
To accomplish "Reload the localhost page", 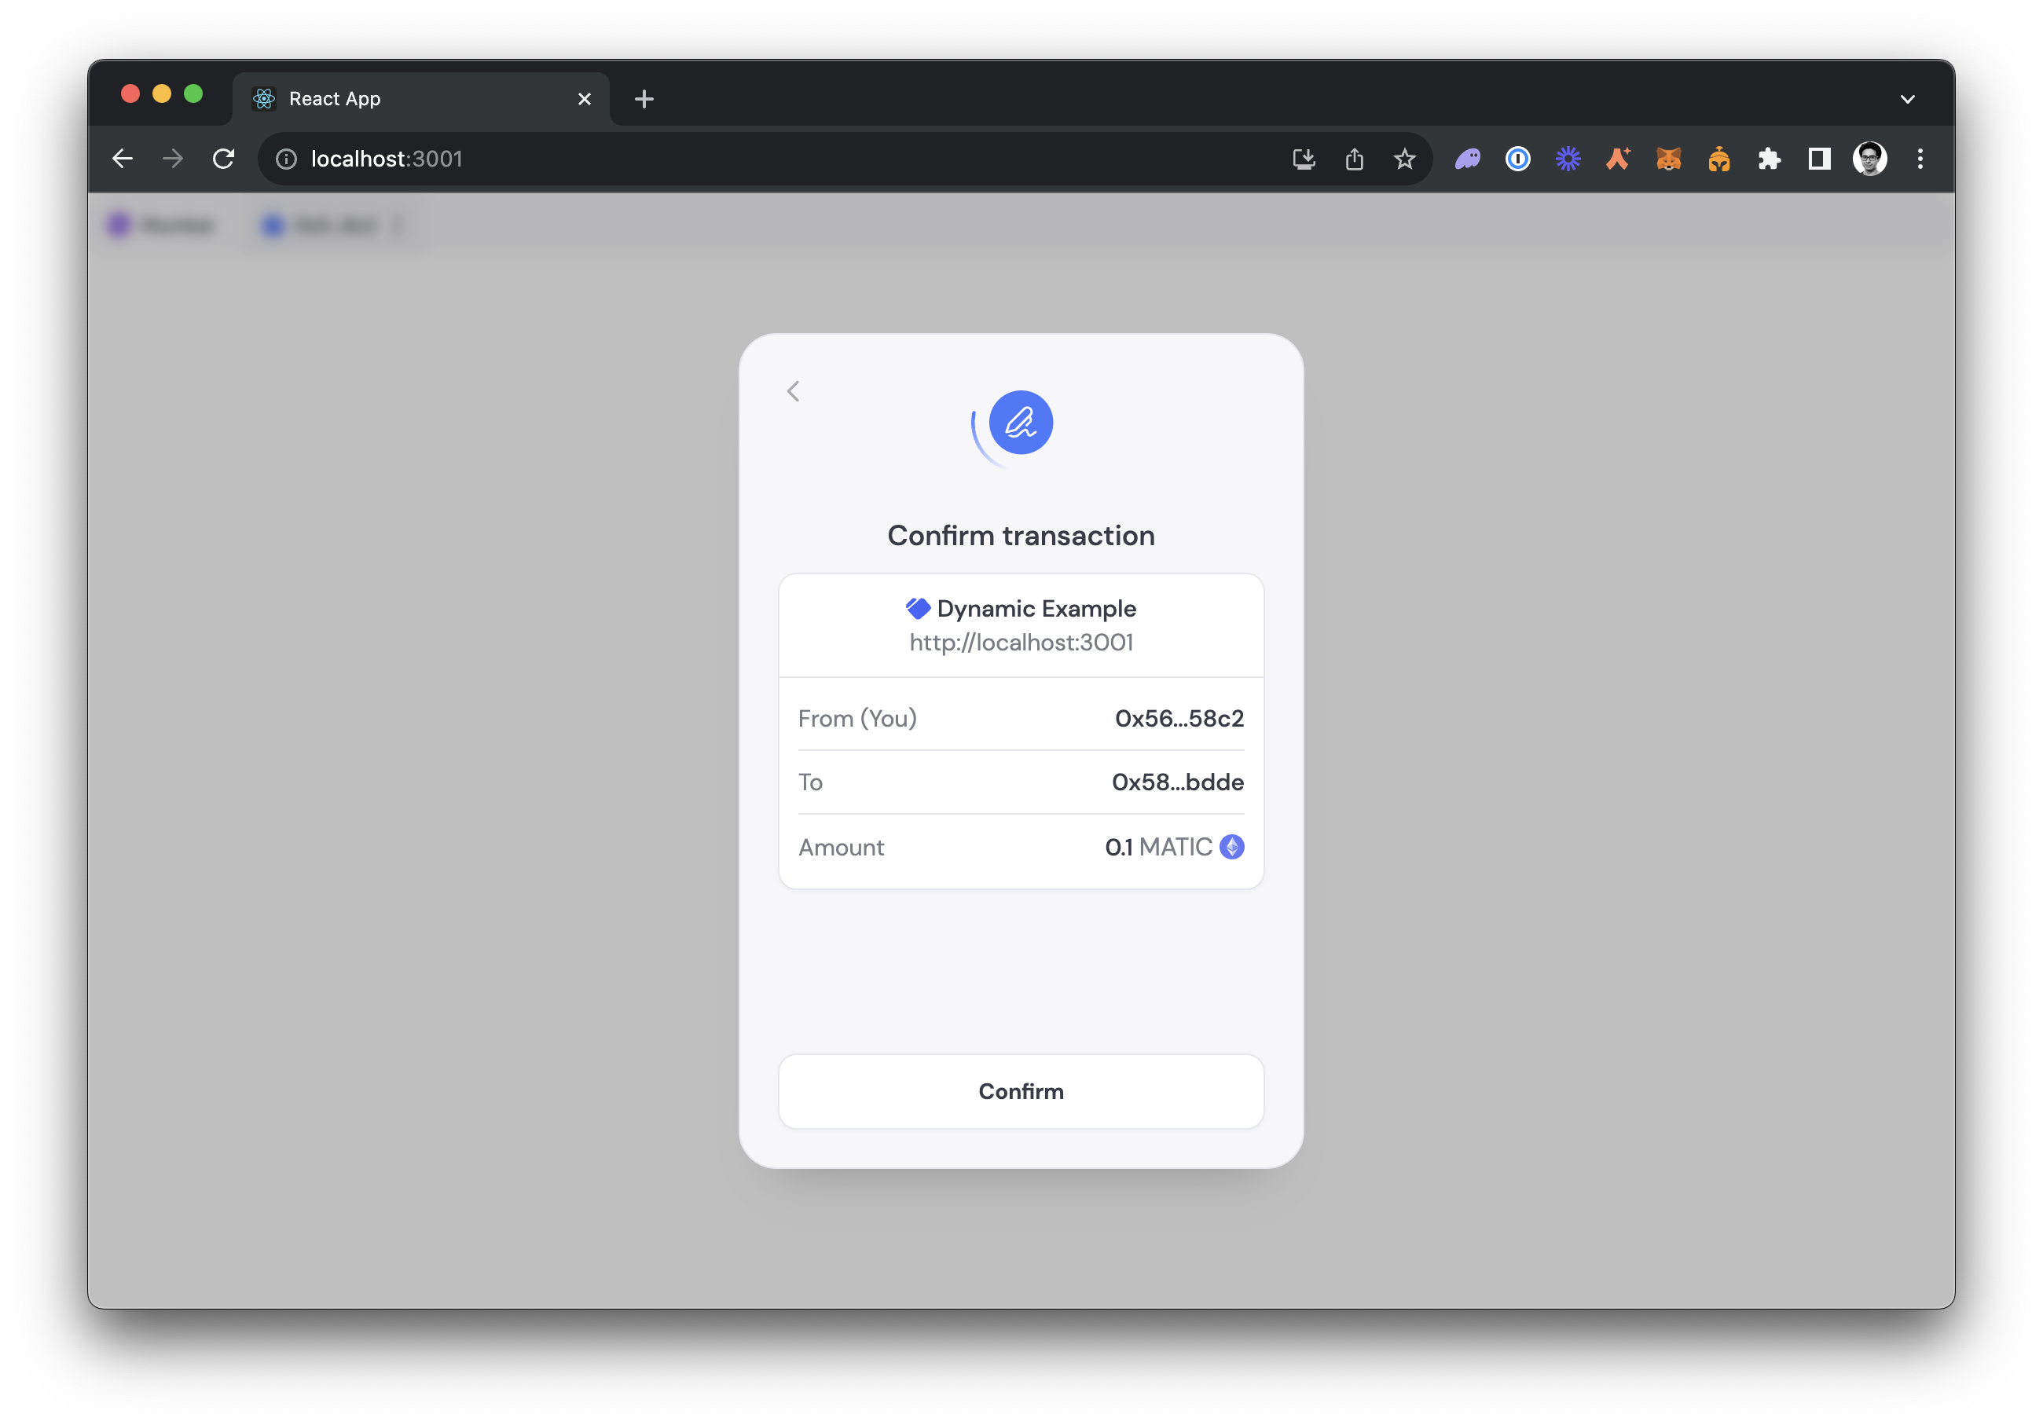I will click(223, 159).
